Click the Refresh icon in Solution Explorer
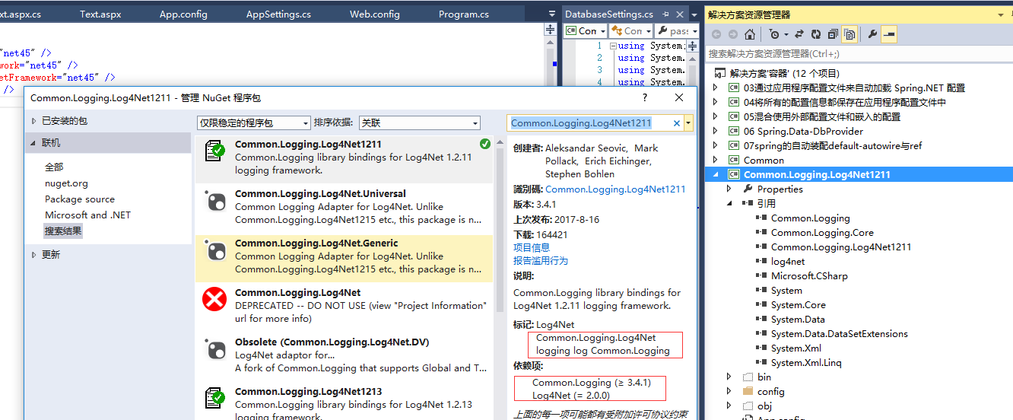1013x420 pixels. click(x=816, y=34)
